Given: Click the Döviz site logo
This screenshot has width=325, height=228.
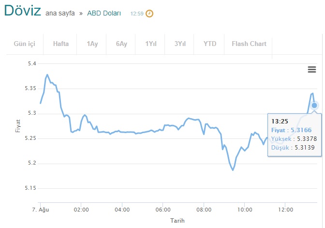Looking at the screenshot, I should (22, 11).
